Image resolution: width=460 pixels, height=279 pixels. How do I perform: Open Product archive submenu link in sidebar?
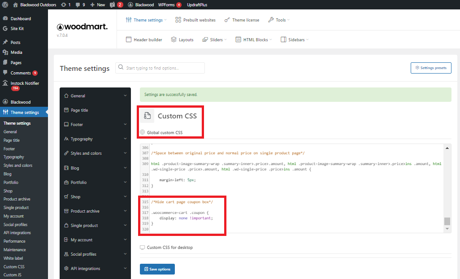click(17, 199)
